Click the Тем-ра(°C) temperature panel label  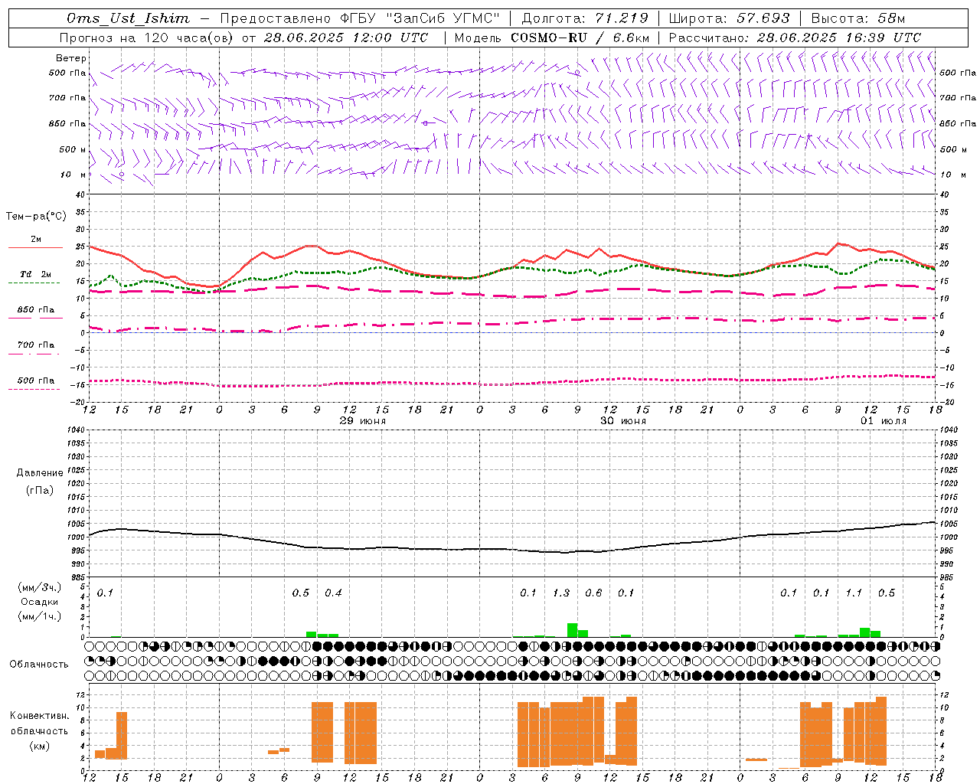click(36, 217)
